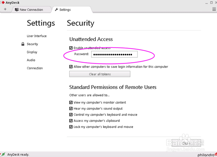Open the Display settings section
Viewport: 217px width, 157px height.
pos(32,52)
